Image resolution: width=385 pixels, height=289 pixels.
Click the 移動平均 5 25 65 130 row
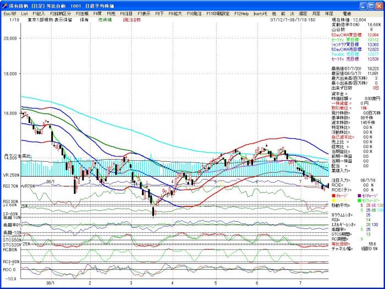(x=358, y=205)
